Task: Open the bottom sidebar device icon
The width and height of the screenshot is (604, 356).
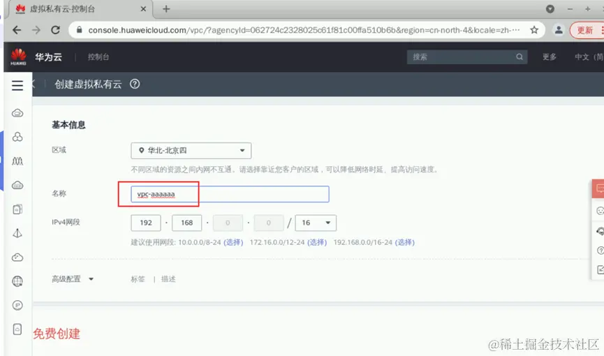Action: pyautogui.click(x=17, y=329)
